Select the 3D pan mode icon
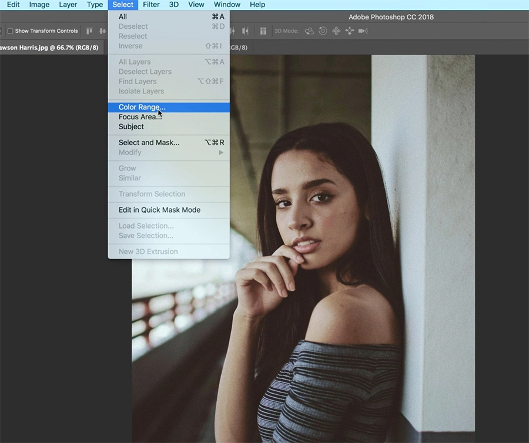 [x=336, y=31]
